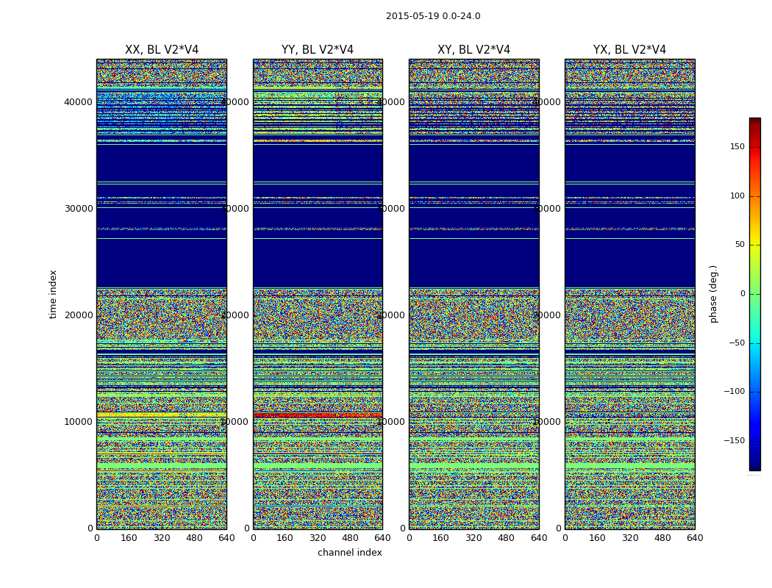Click the colorbar tick label 150
Screen dimensions: 772x588
click(737, 146)
